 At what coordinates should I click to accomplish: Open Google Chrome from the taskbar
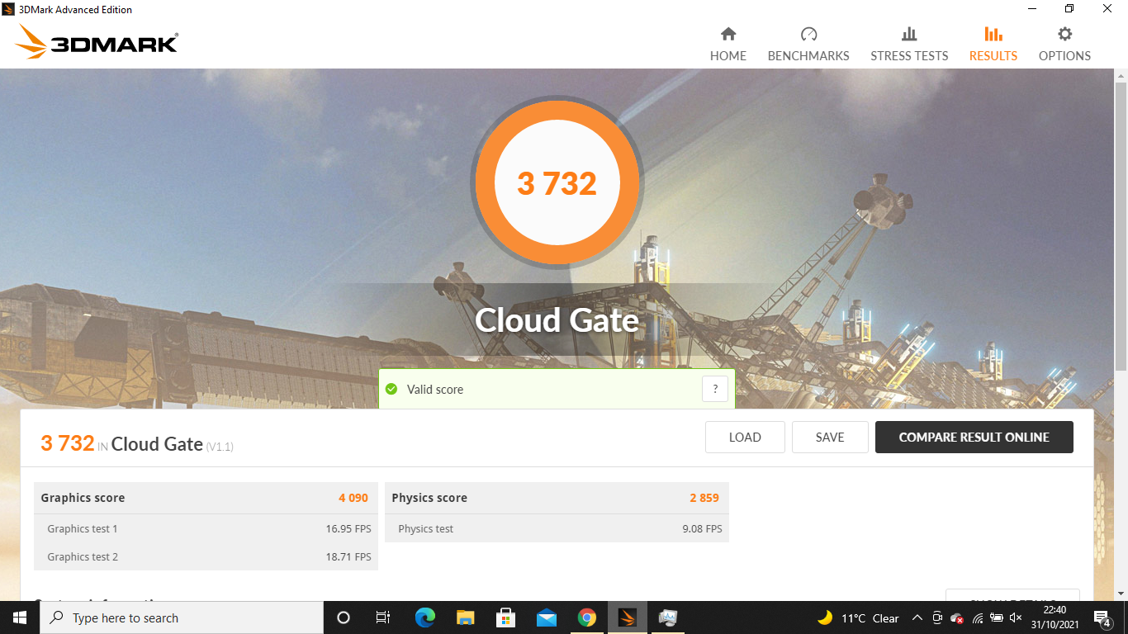[586, 617]
